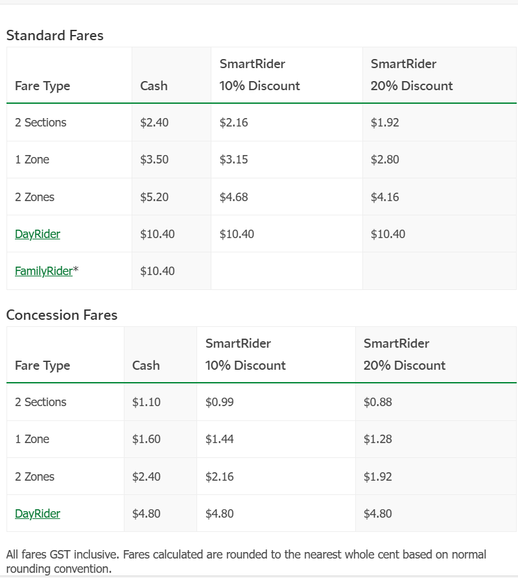Click Concession 'SmartRider 10% Discount' header
This screenshot has height=578, width=518.
pos(245,354)
